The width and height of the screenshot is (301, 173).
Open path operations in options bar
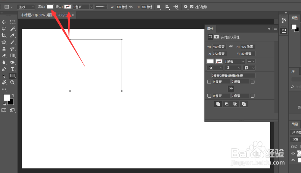(x=159, y=7)
